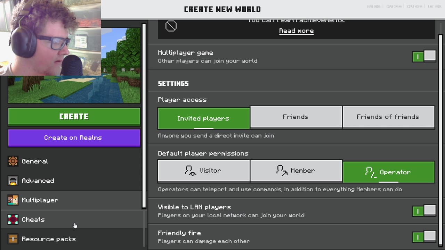Click the Default player permissions label
Viewport: 445px width, 250px height.
coord(203,153)
